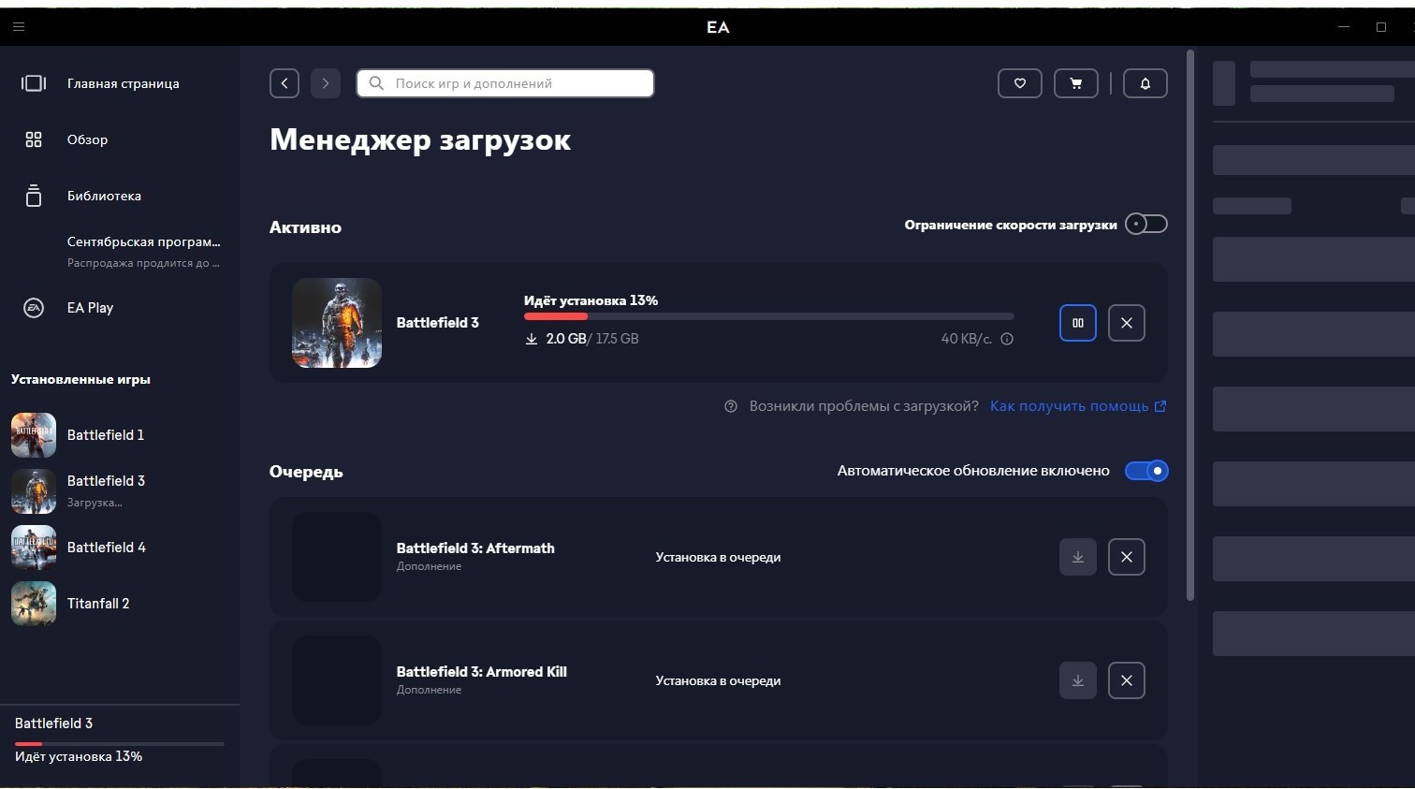Go back with the left arrow button
The image size is (1415, 789).
(x=284, y=83)
